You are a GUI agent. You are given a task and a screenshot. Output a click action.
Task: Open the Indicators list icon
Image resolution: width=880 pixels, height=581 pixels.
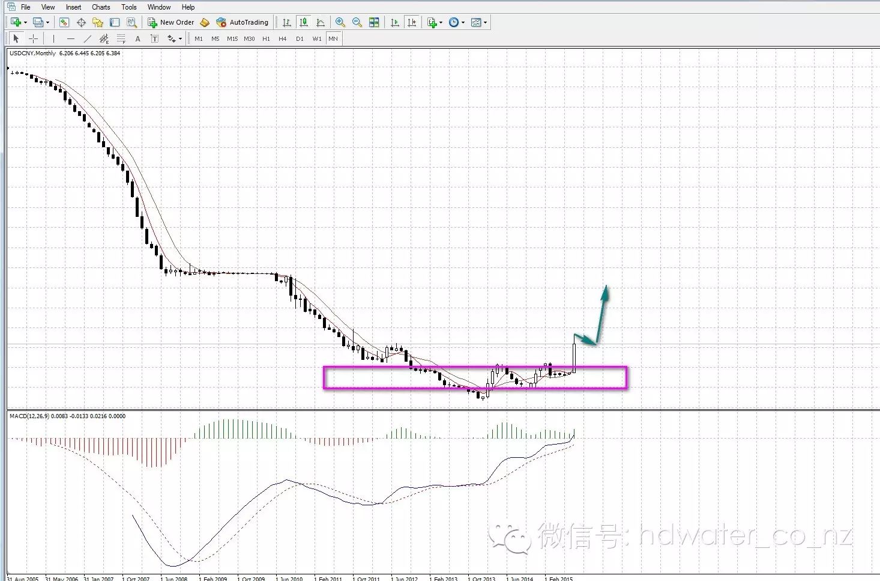(x=432, y=22)
